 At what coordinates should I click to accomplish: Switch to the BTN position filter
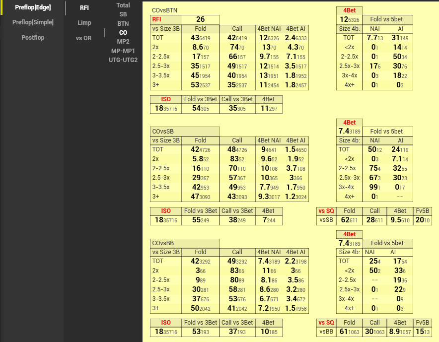click(123, 23)
